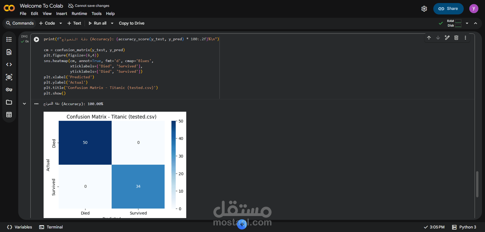Screen dimensions: 485x232
Task: Click the connected checkmark next to RAM
Action: point(441,23)
